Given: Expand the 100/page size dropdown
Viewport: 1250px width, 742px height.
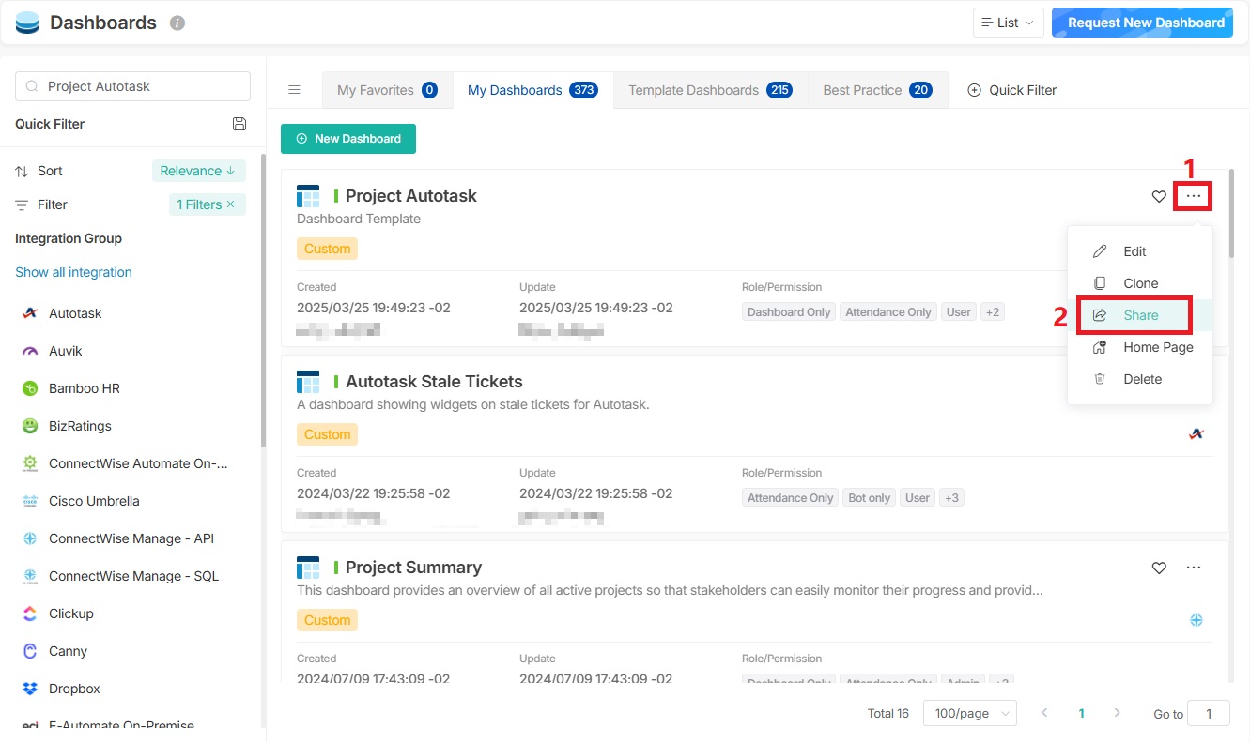Looking at the screenshot, I should tap(969, 713).
